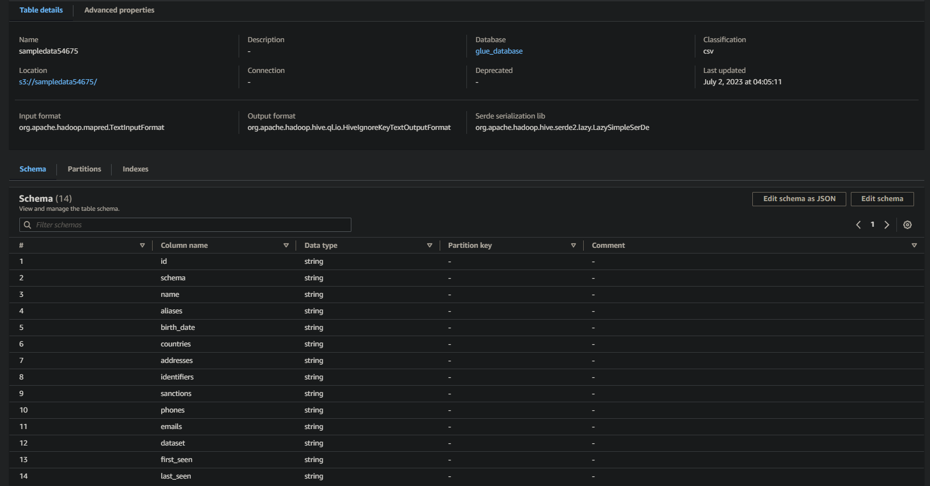This screenshot has height=486, width=930.
Task: Open schema table preferences gear icon
Action: pos(907,225)
